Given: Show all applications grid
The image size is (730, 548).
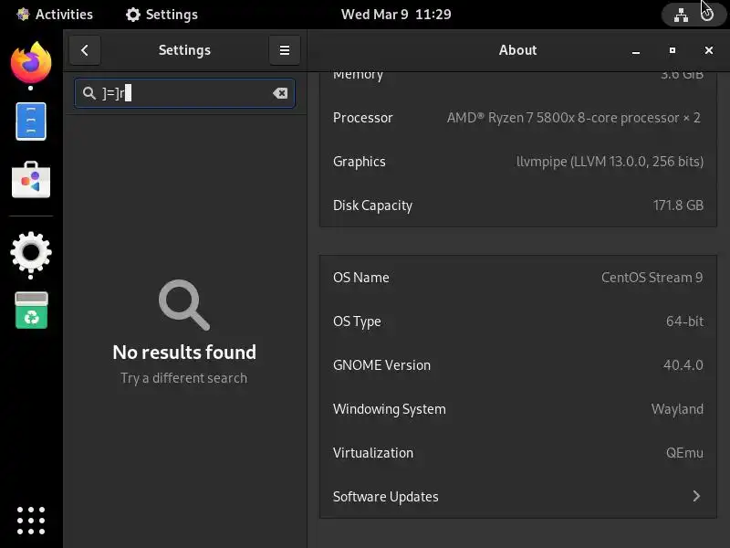Looking at the screenshot, I should (31, 521).
